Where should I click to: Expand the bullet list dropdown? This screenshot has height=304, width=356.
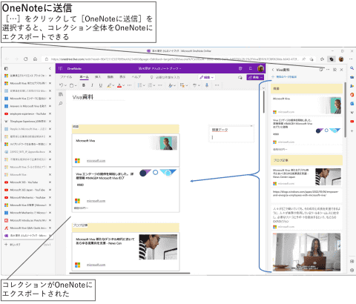[144, 85]
